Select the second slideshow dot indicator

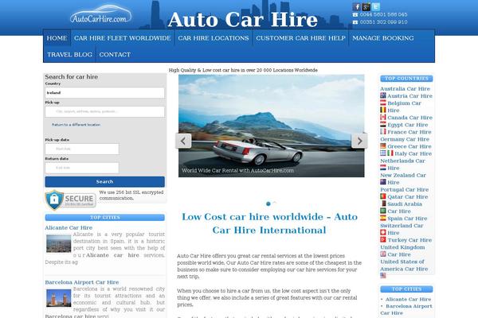pyautogui.click(x=275, y=203)
